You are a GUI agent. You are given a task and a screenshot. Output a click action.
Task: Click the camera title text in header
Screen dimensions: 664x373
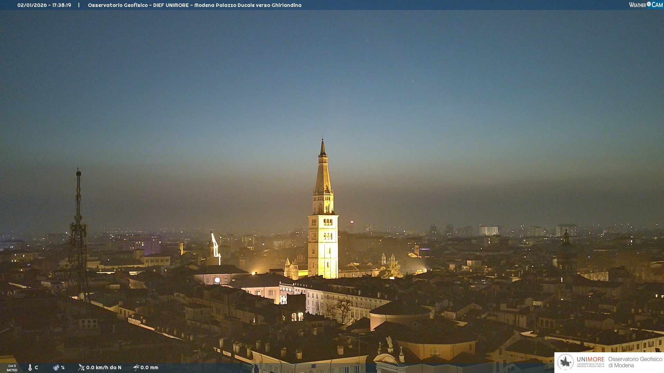click(194, 5)
